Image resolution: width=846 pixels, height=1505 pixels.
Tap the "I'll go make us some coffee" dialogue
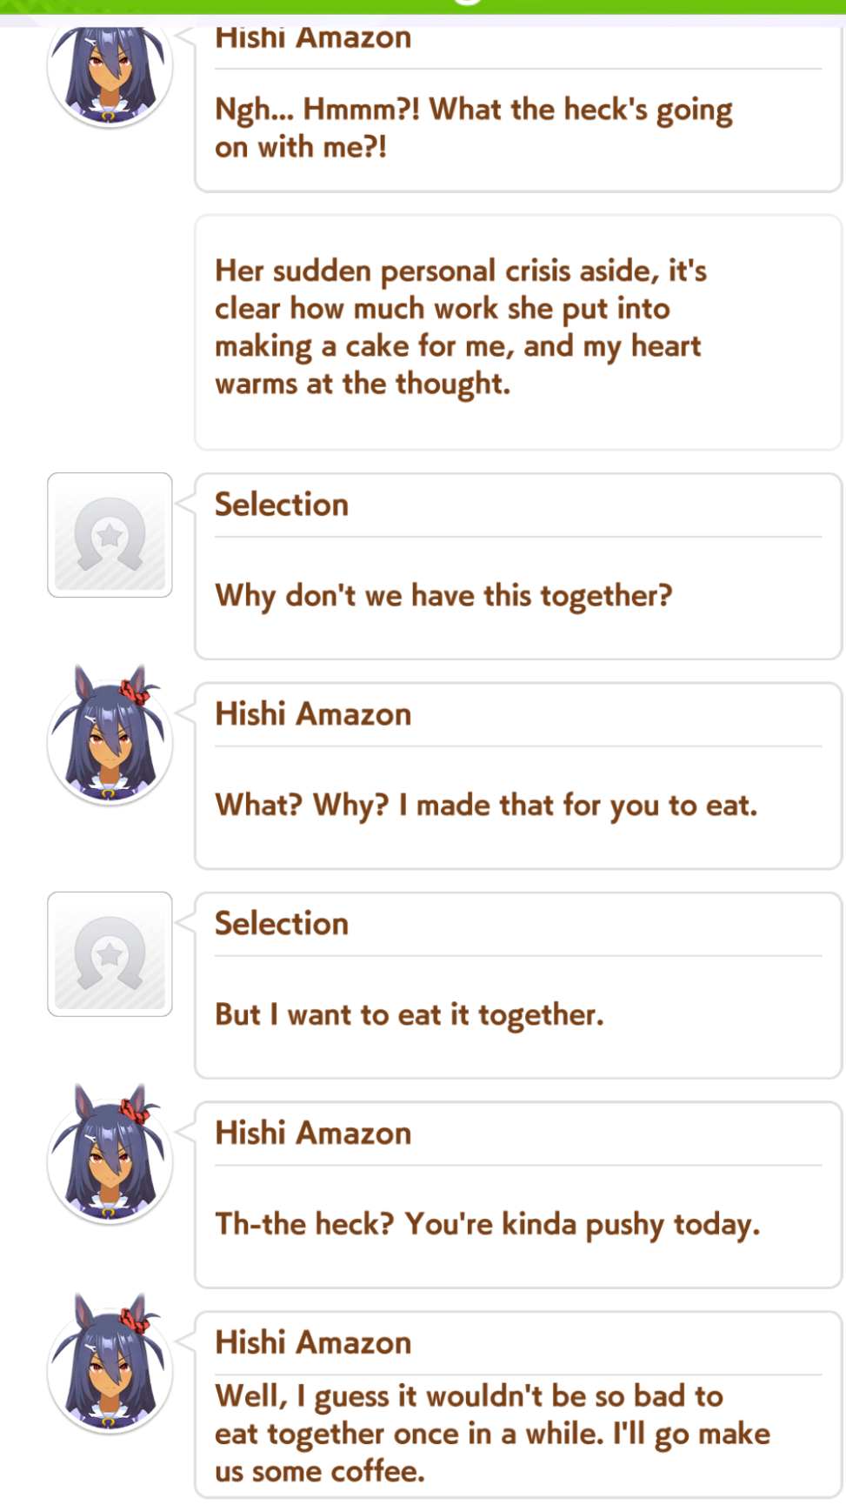pyautogui.click(x=492, y=1434)
